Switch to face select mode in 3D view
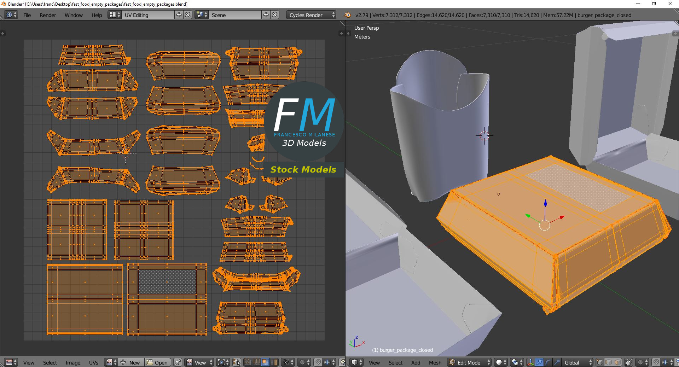 tap(617, 362)
